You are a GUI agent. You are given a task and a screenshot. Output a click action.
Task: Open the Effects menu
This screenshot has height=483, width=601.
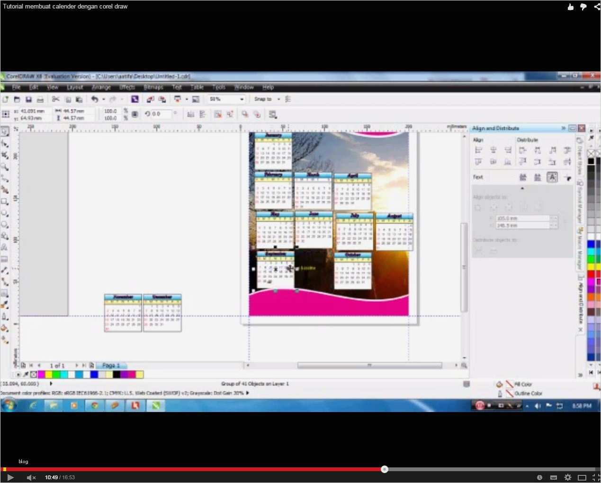click(127, 87)
